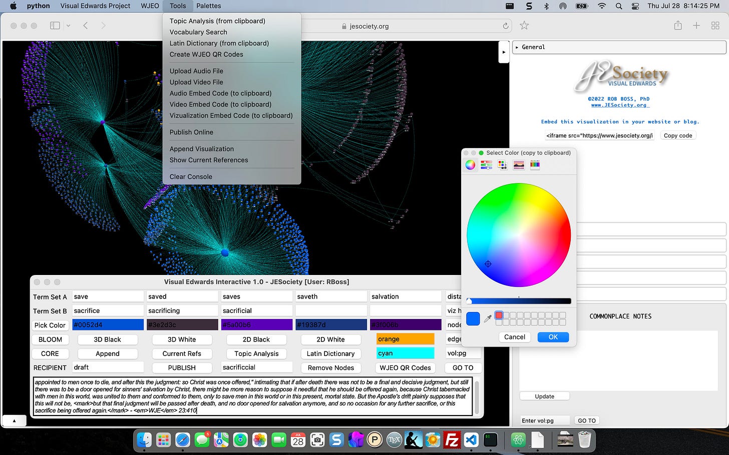Toggle the BLOOM effect button
This screenshot has width=729, height=455.
[50, 339]
